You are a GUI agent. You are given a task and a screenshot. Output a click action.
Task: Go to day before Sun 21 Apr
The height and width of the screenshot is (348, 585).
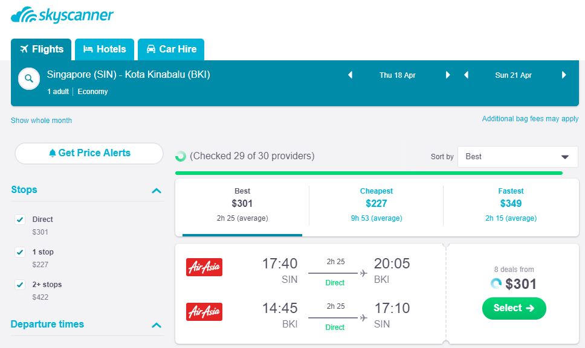pos(466,75)
